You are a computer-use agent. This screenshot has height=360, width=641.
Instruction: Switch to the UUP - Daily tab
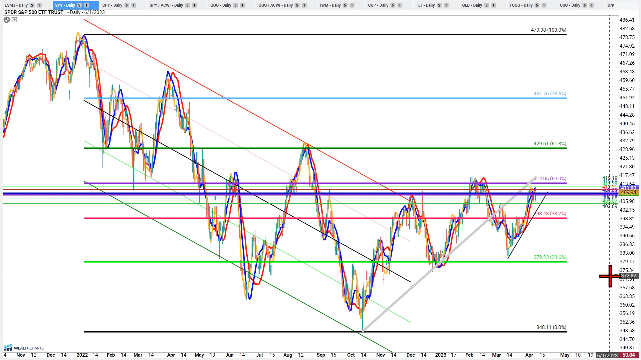378,5
